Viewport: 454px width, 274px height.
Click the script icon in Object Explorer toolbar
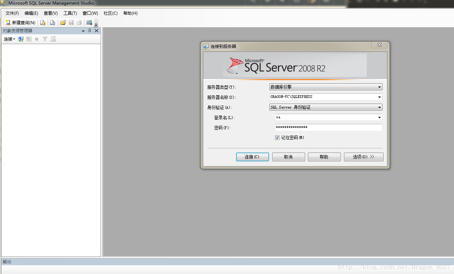click(x=53, y=39)
